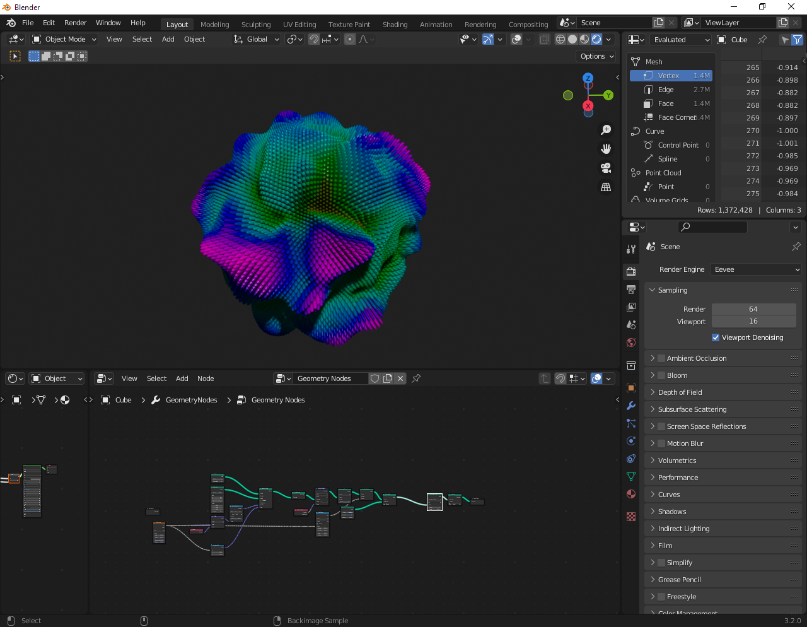Switch orthographic view with grid icon
Viewport: 807px width, 627px height.
point(606,187)
